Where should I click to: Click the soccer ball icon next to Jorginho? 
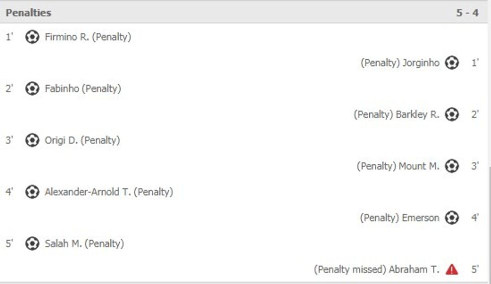pyautogui.click(x=452, y=63)
